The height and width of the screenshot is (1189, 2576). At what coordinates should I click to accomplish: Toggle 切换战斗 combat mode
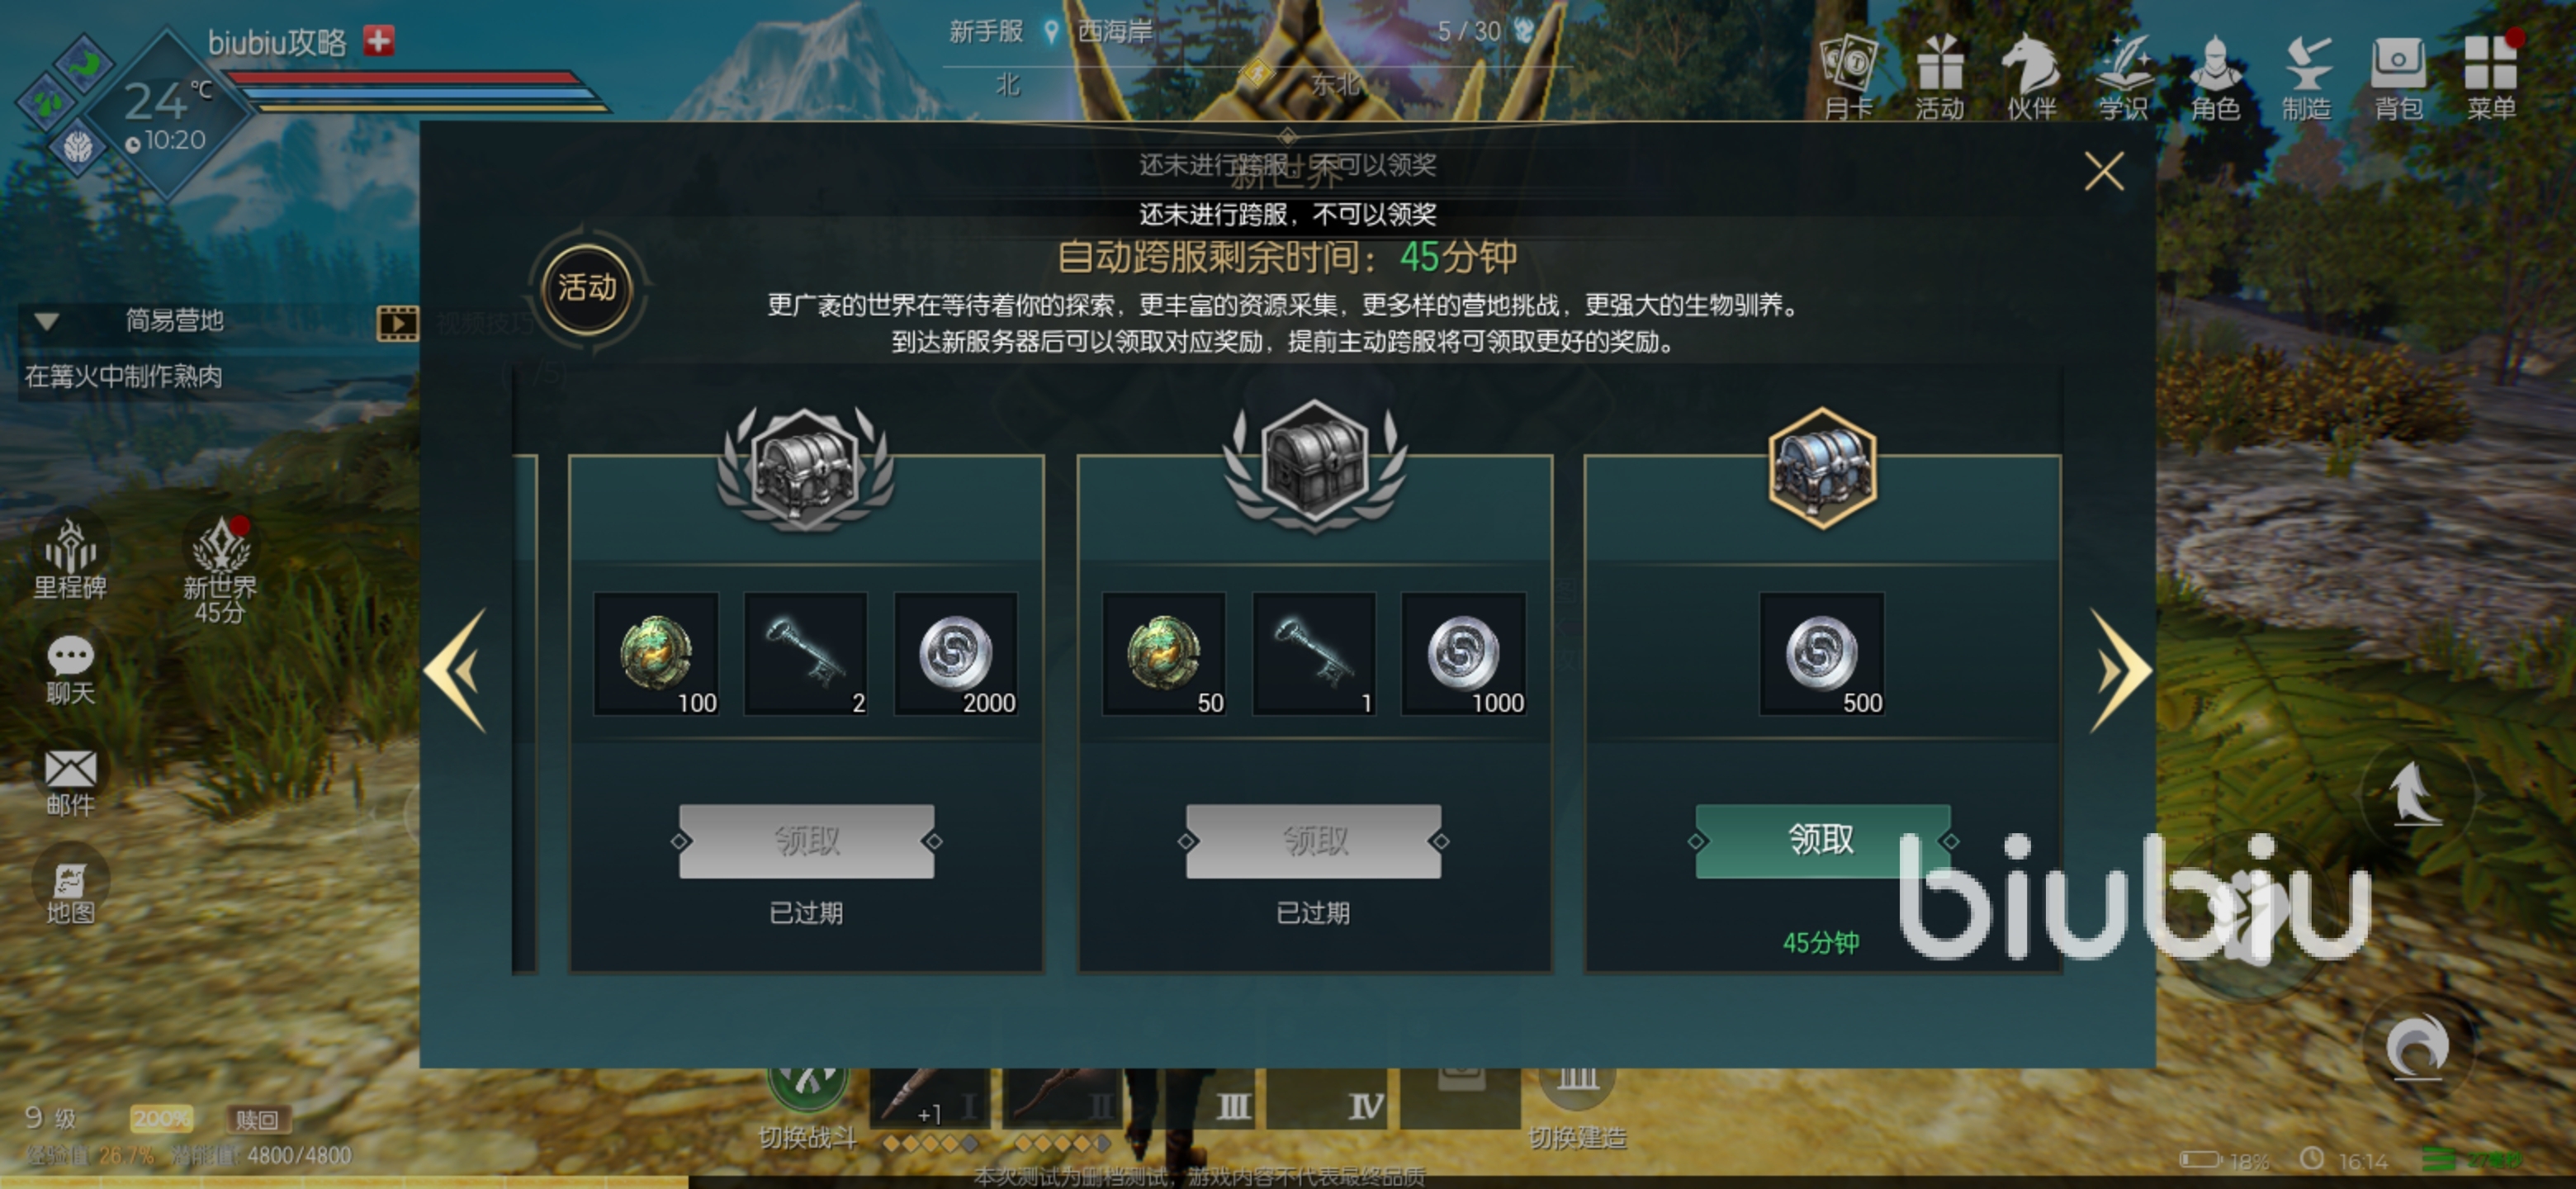(x=807, y=1105)
